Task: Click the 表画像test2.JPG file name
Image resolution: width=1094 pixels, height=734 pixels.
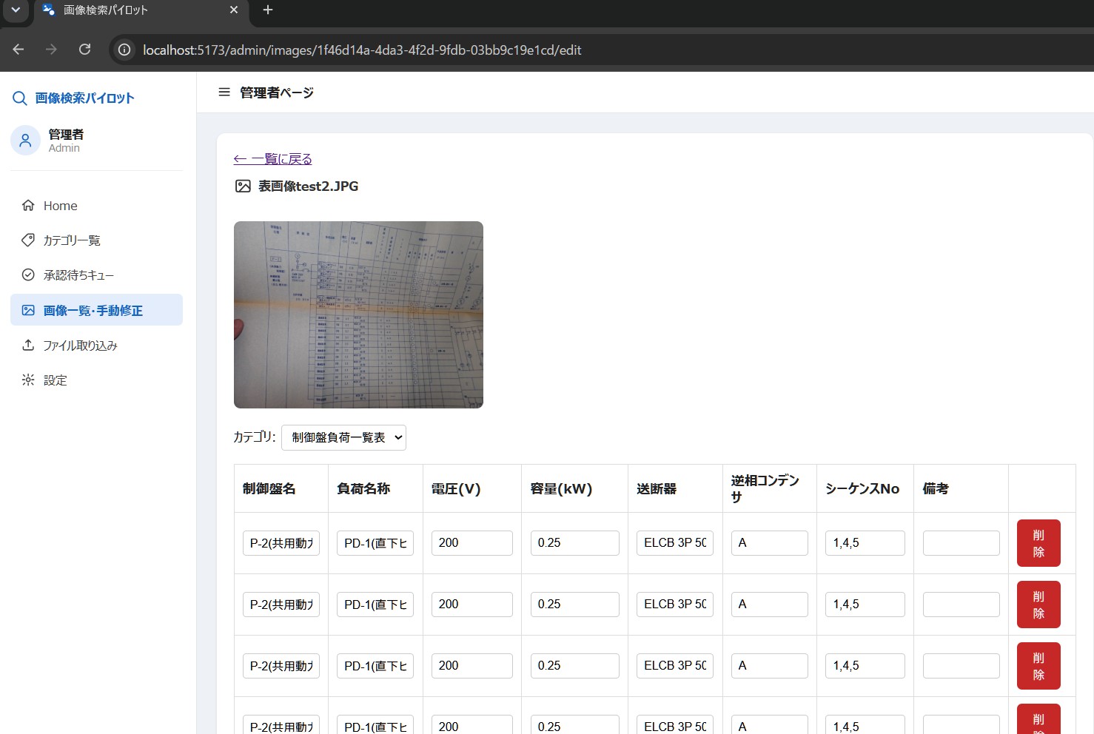Action: click(x=308, y=186)
